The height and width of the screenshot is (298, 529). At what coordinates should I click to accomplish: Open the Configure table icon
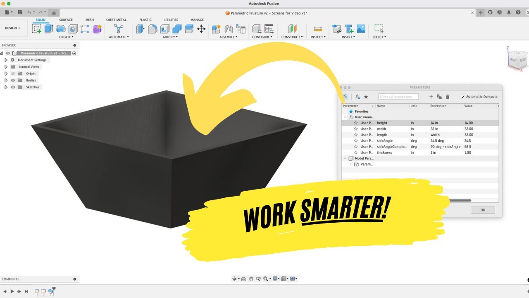269,29
